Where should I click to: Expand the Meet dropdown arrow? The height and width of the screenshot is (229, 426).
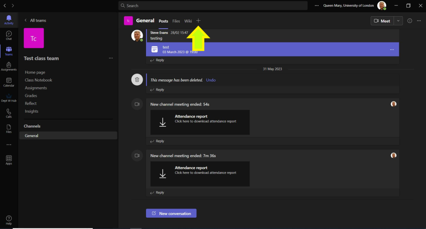[398, 21]
